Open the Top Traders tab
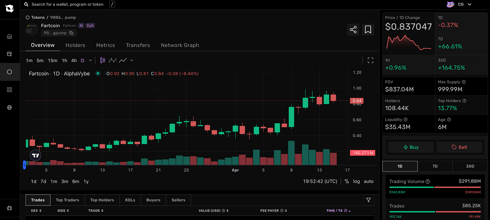 pos(67,200)
